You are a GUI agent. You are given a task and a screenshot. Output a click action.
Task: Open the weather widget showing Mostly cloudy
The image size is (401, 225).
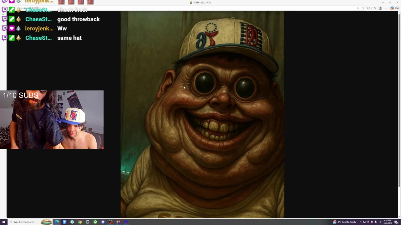click(344, 222)
